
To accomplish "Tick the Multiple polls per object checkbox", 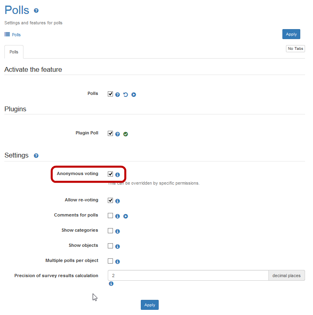I will tap(111, 261).
